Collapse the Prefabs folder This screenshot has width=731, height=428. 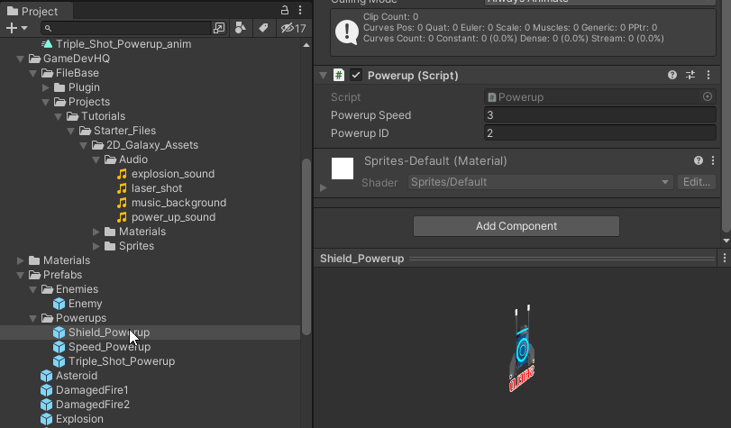(x=21, y=275)
